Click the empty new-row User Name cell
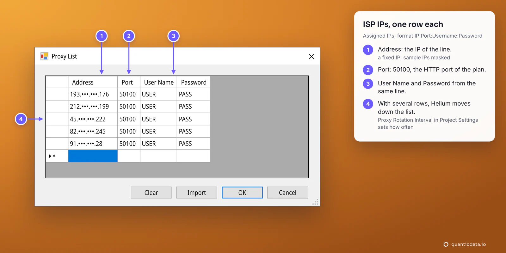 pyautogui.click(x=158, y=156)
